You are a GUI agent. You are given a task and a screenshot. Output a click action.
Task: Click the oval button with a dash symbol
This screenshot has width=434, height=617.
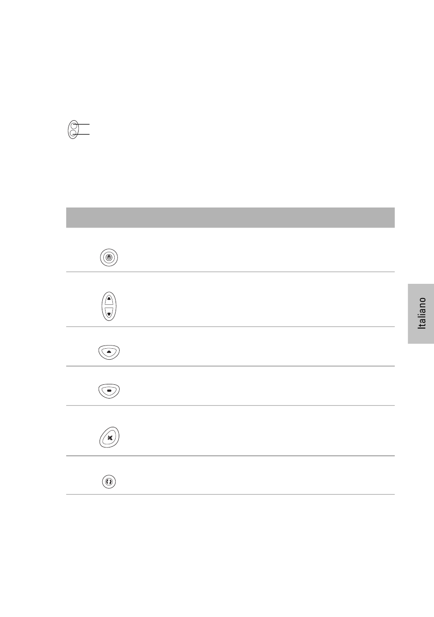[x=109, y=391]
